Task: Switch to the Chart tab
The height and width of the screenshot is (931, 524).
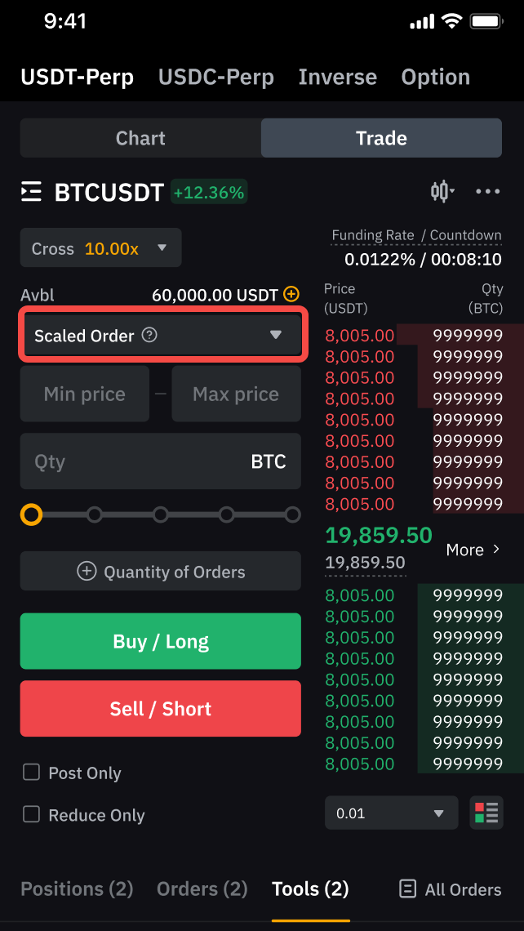Action: point(140,138)
